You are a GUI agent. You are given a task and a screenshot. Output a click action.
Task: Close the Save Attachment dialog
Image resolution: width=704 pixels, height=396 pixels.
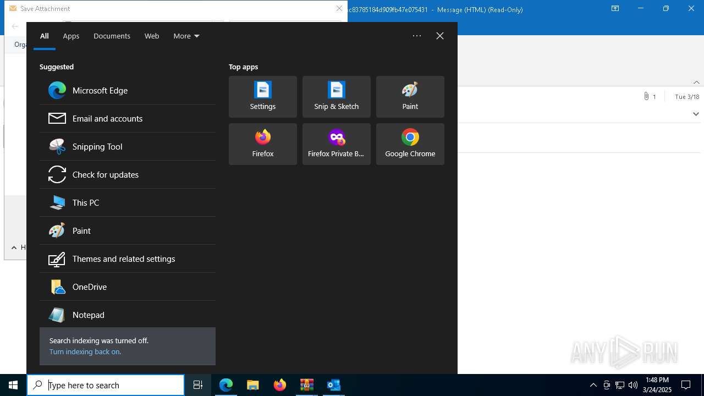tap(339, 8)
